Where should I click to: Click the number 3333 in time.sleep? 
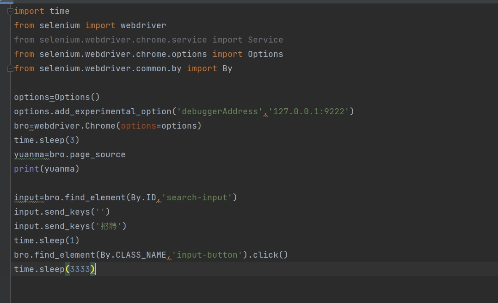click(80, 269)
